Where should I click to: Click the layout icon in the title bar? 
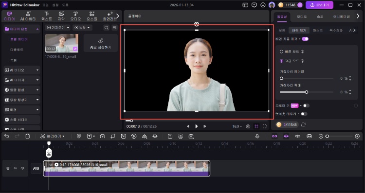245,5
